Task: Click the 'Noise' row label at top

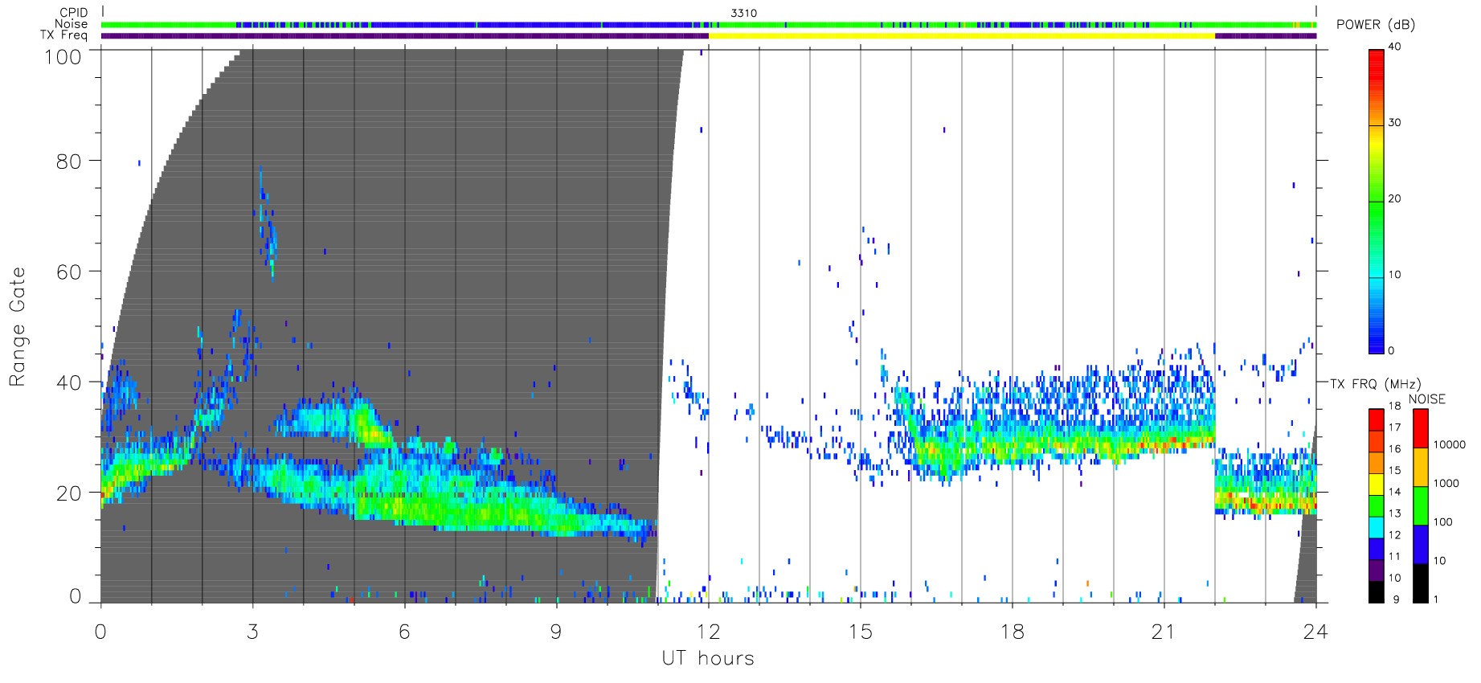Action: pyautogui.click(x=72, y=24)
